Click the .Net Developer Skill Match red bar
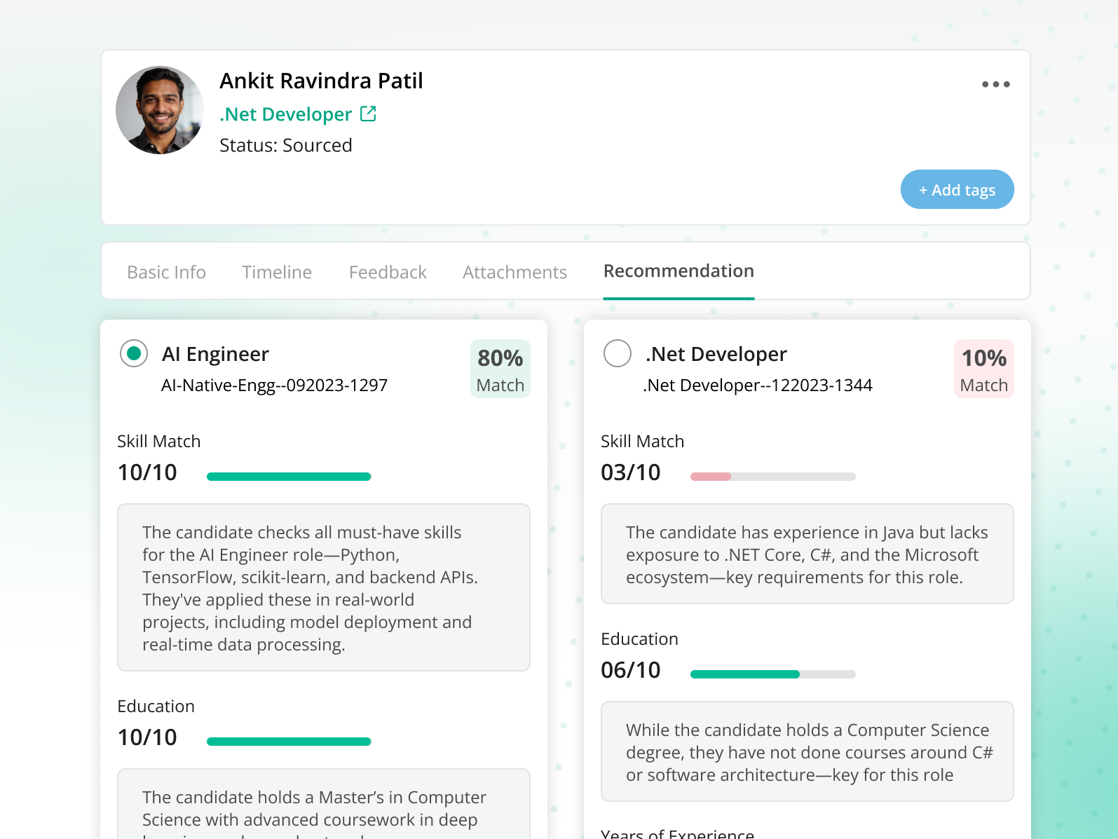This screenshot has height=839, width=1118. point(711,477)
